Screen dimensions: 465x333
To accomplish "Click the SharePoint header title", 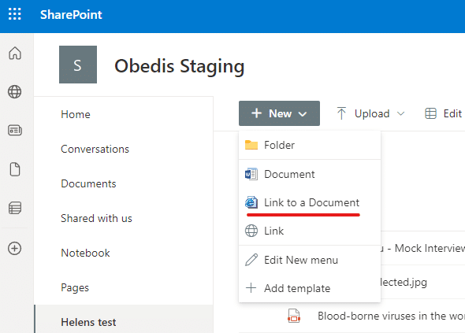I will 71,14.
